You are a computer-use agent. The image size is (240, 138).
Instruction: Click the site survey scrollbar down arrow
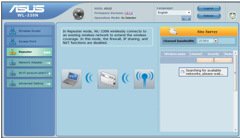pyautogui.click(x=235, y=130)
